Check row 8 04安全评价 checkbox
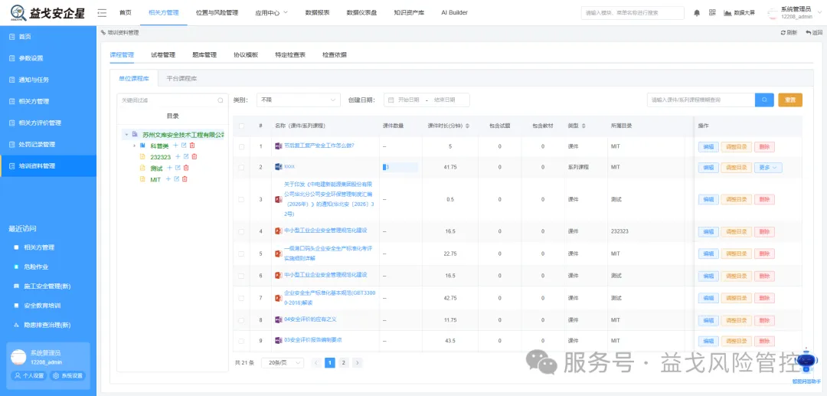The image size is (827, 396). pos(241,320)
